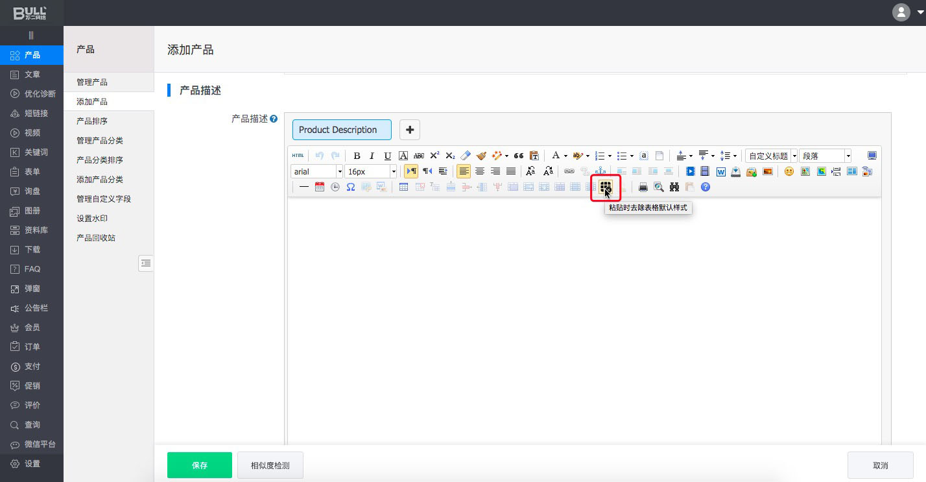Click the print icon in toolbar
This screenshot has width=926, height=482.
click(x=643, y=187)
